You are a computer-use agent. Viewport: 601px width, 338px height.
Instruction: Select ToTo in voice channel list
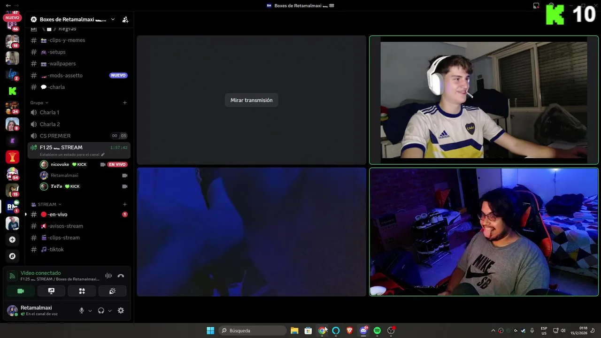[84, 186]
